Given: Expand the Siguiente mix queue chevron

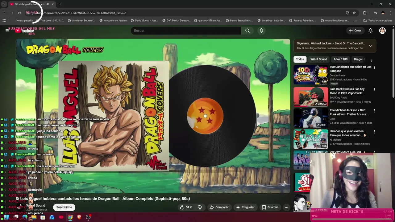Looking at the screenshot, I should coord(371,46).
